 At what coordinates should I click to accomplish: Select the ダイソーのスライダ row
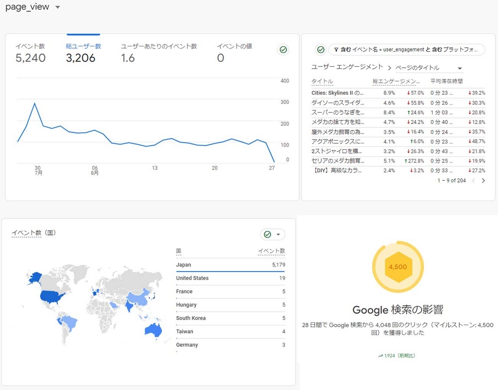[398, 103]
